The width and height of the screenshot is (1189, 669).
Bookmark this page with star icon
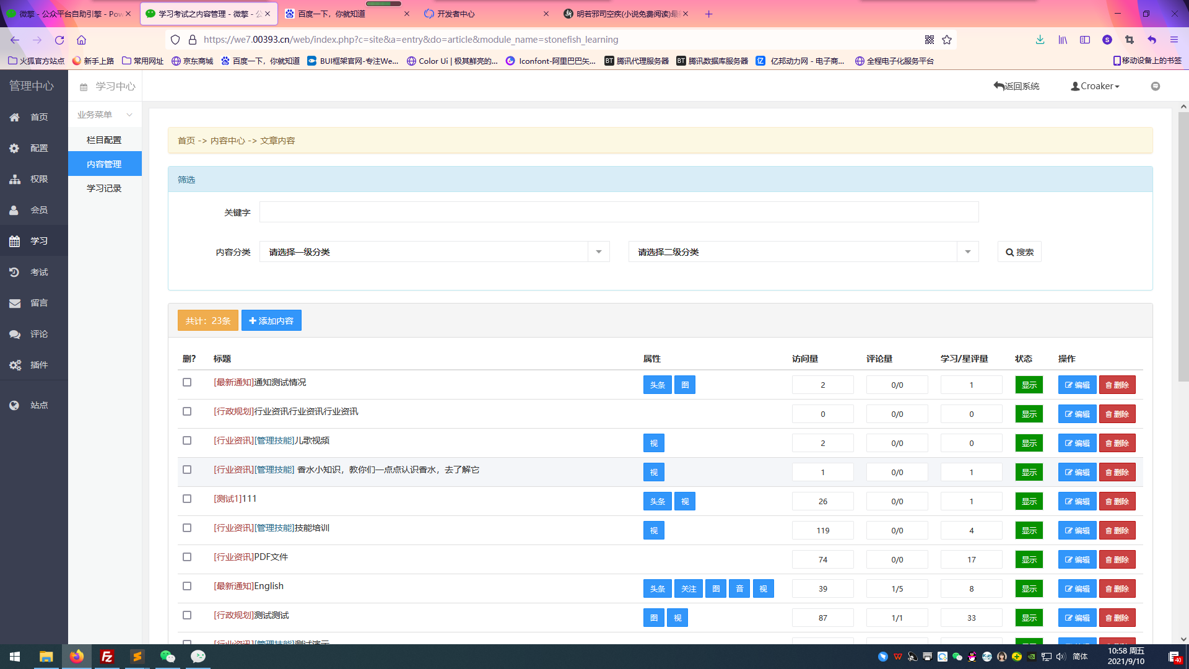tap(947, 40)
